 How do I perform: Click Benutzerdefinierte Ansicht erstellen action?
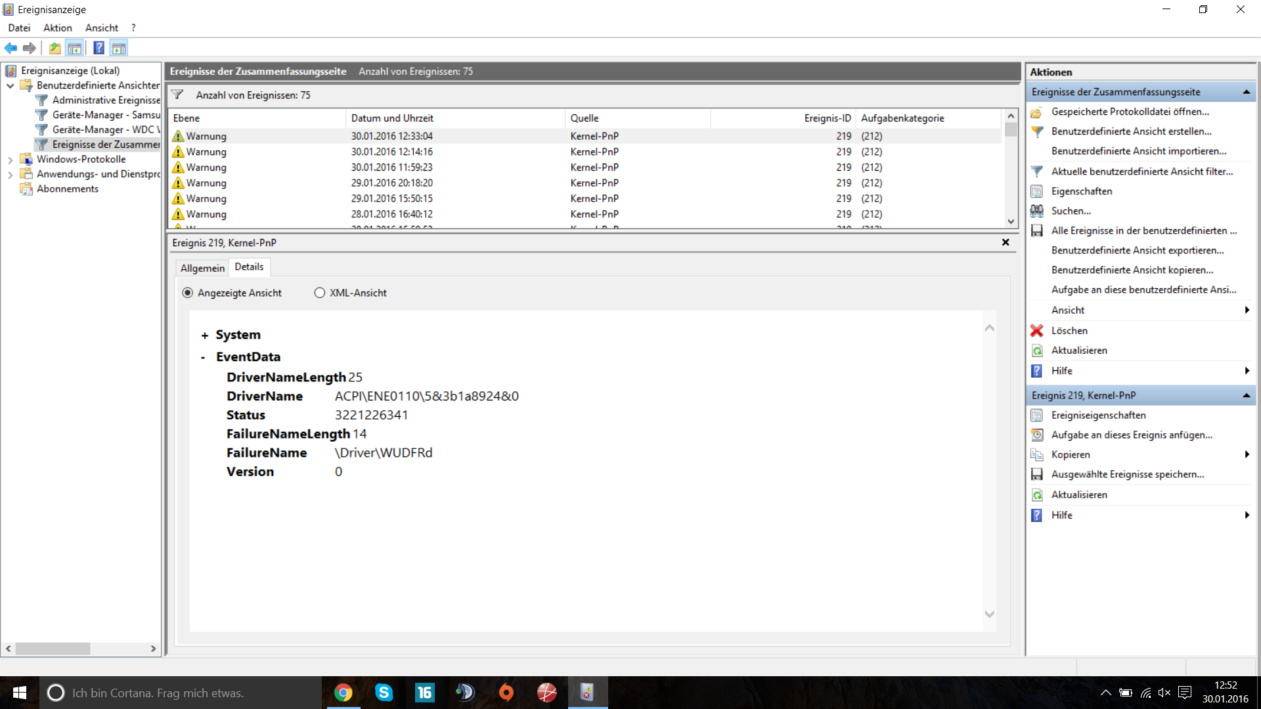(1131, 131)
